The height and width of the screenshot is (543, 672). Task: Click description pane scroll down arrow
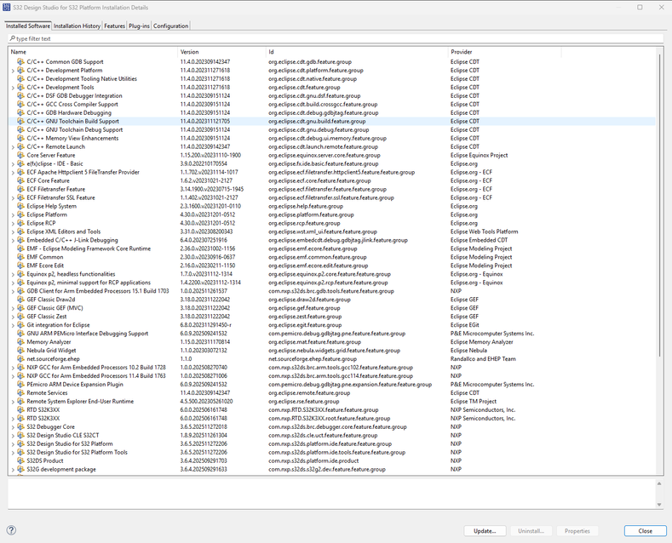coord(659,505)
